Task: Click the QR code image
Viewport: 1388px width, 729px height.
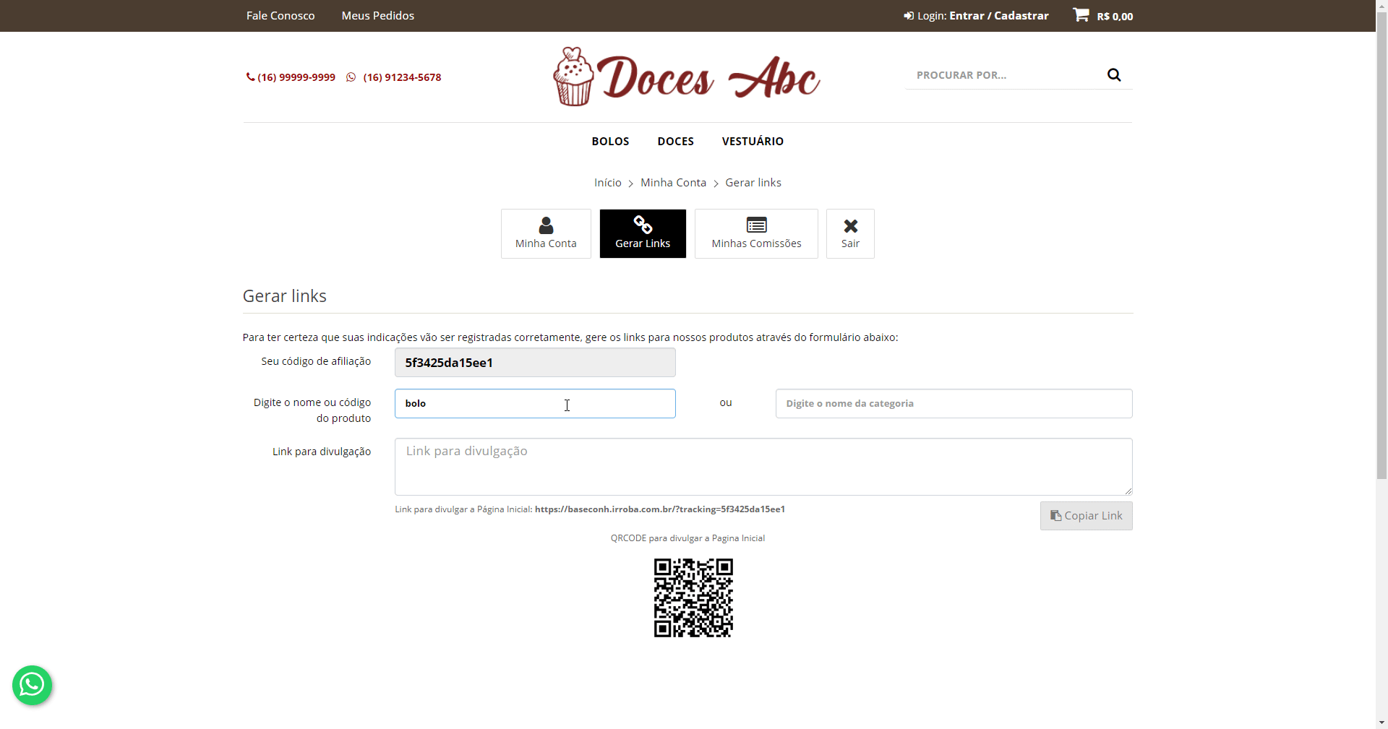Action: 693,598
